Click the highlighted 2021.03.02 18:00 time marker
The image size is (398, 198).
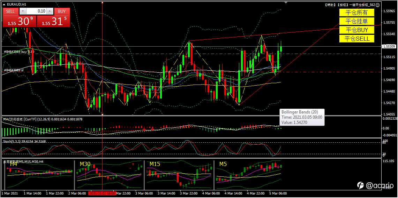tap(102, 193)
